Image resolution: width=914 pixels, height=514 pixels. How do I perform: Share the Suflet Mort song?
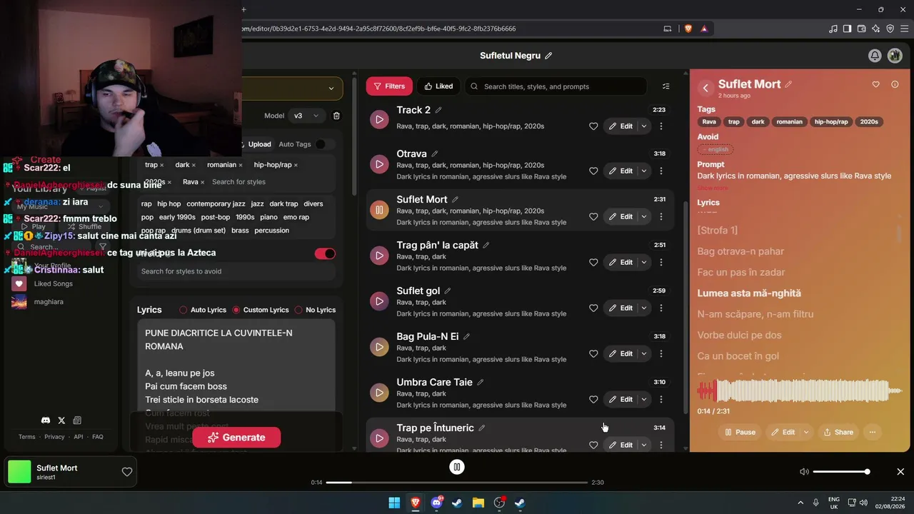point(838,432)
